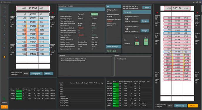Click the HeatBot mode button in left zone table
The height and width of the screenshot is (110, 202).
click(x=19, y=99)
